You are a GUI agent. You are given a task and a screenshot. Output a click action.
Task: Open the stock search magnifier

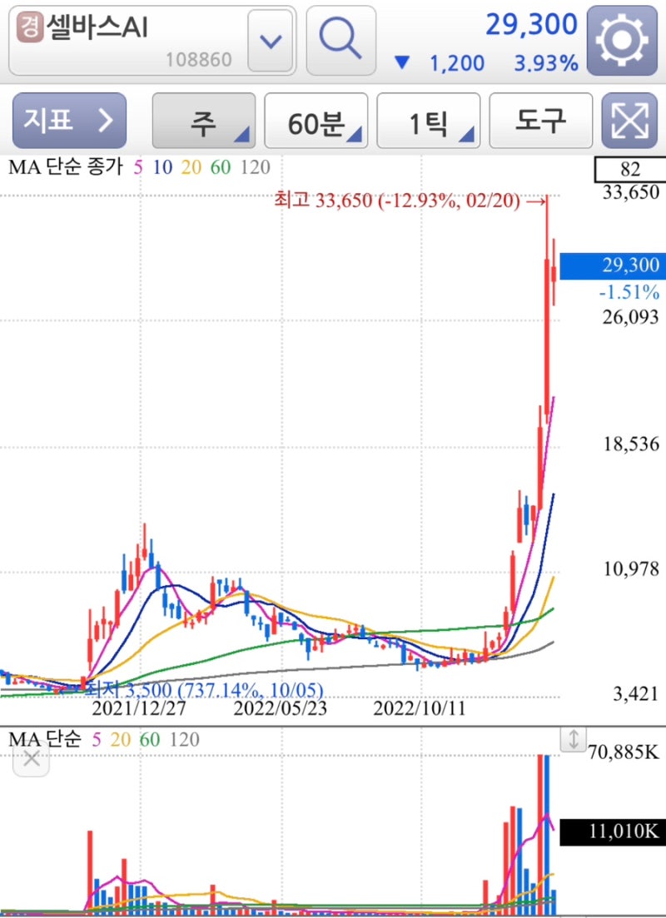coord(340,41)
